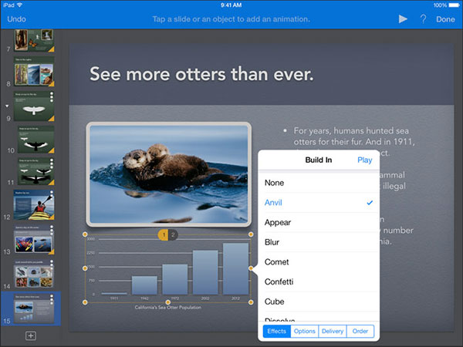Choose the Appear effect
The height and width of the screenshot is (347, 463).
coord(319,223)
